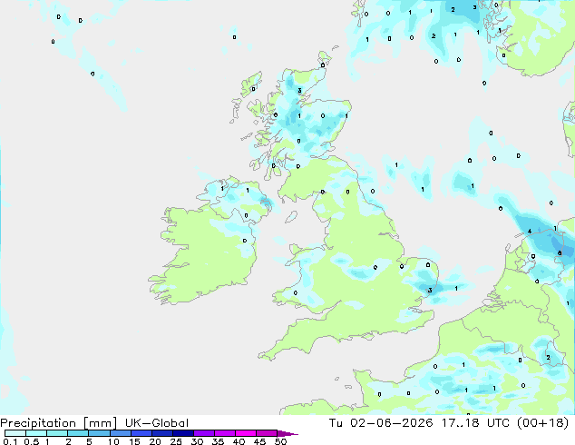This screenshot has height=445, width=575.
Task: Click the '25' legend tick label
Action: click(x=176, y=441)
